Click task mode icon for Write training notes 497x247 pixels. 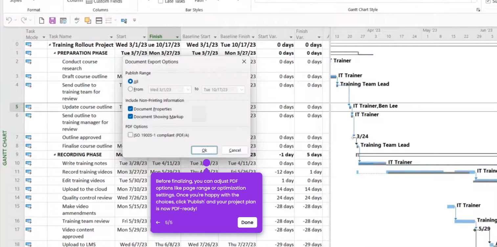29,163
